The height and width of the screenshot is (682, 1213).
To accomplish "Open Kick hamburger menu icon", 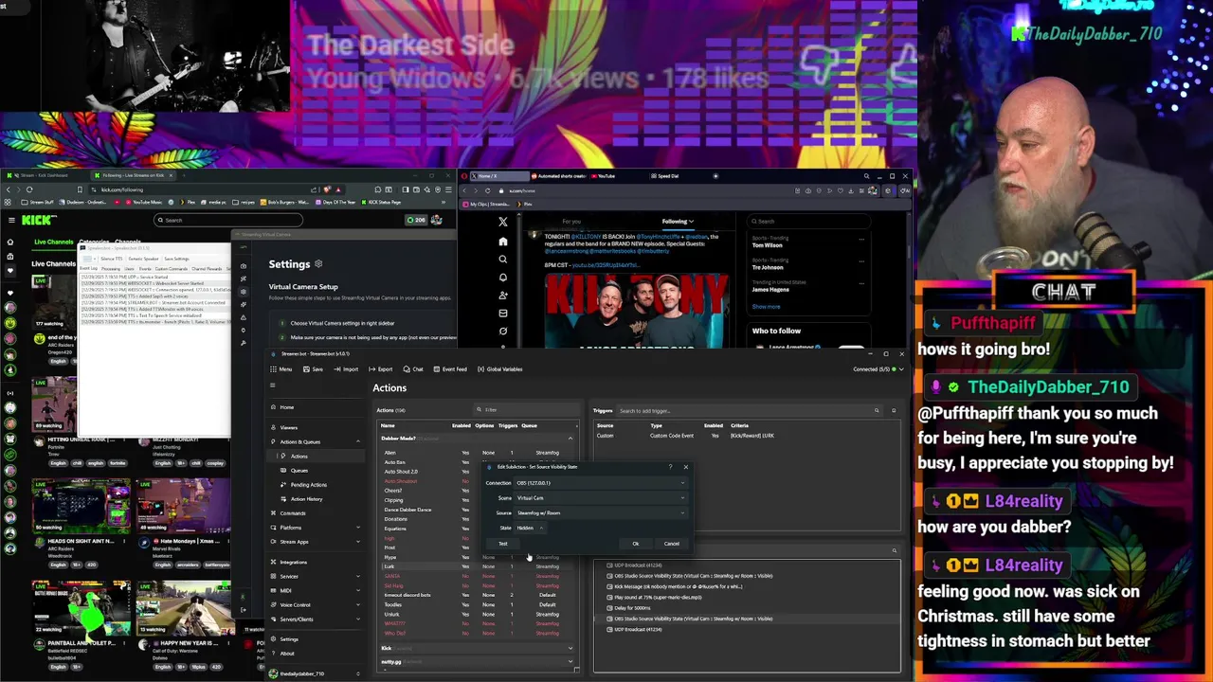I will (10, 220).
